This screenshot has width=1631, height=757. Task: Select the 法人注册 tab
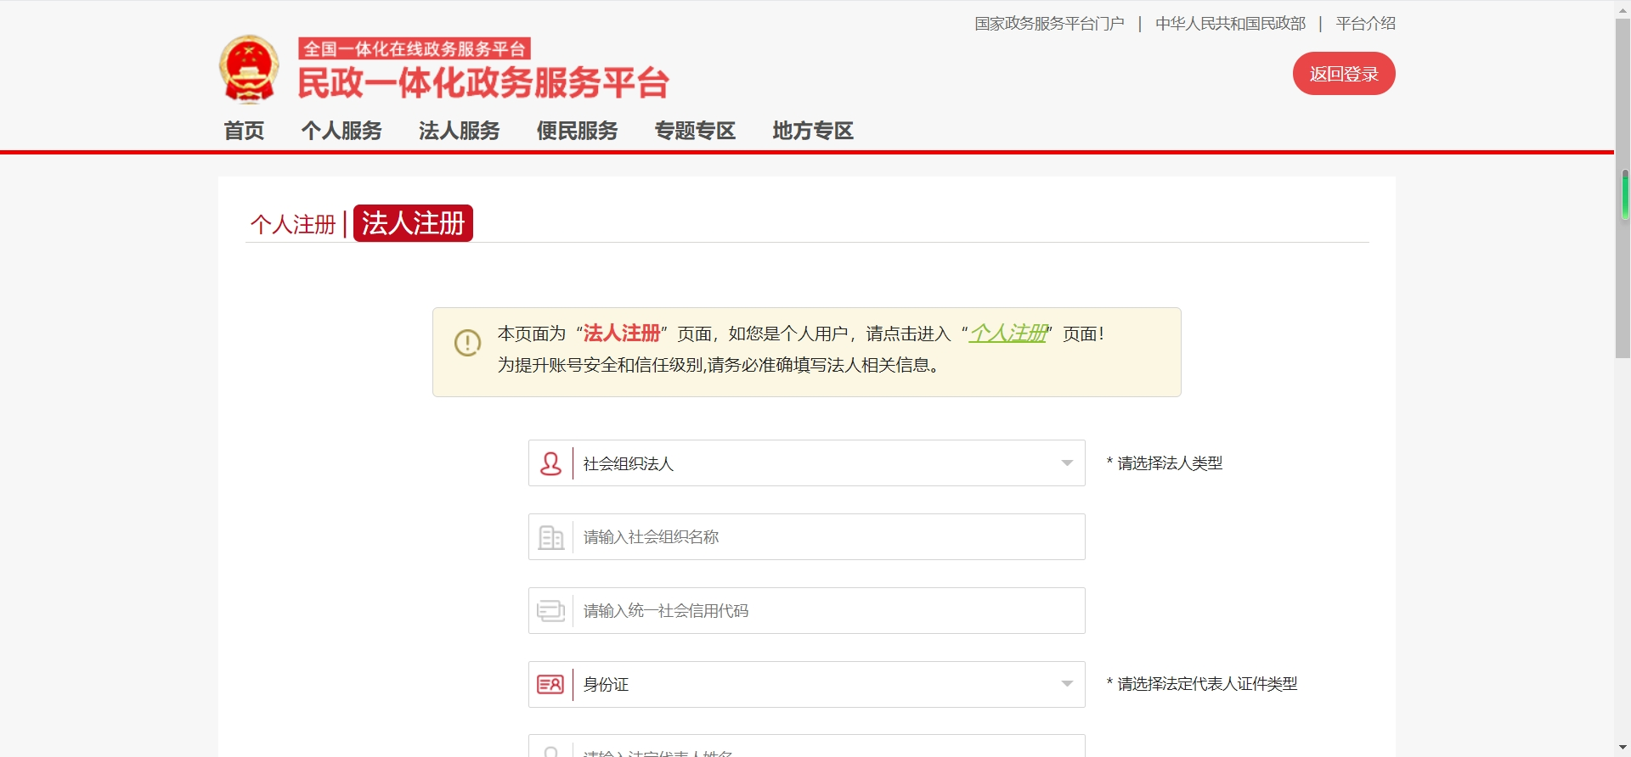point(413,223)
